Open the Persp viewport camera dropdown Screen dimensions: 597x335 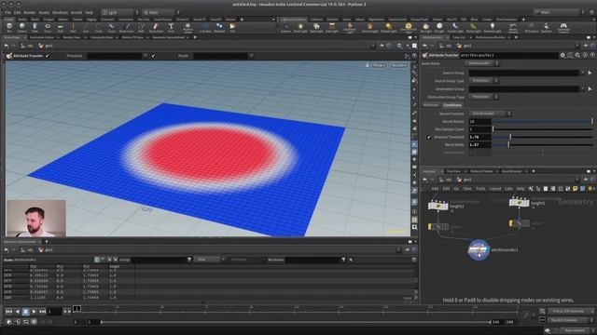pos(379,65)
